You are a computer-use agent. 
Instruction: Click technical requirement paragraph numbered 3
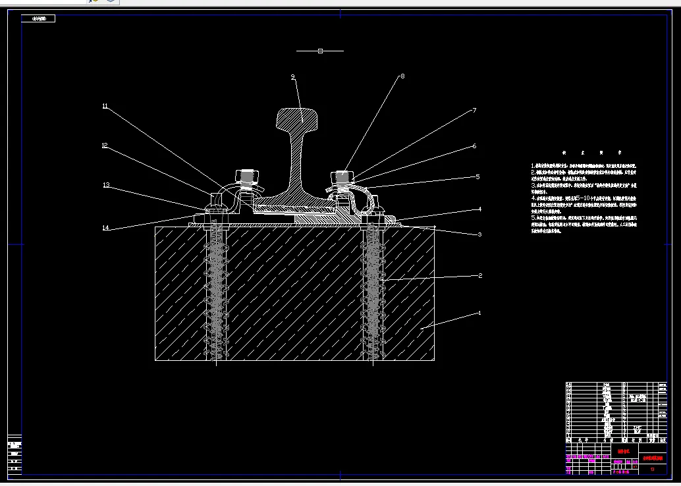point(584,188)
